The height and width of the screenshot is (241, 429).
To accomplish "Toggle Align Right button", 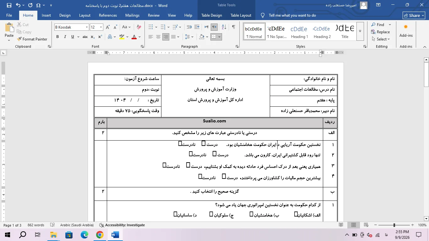I will [x=166, y=37].
